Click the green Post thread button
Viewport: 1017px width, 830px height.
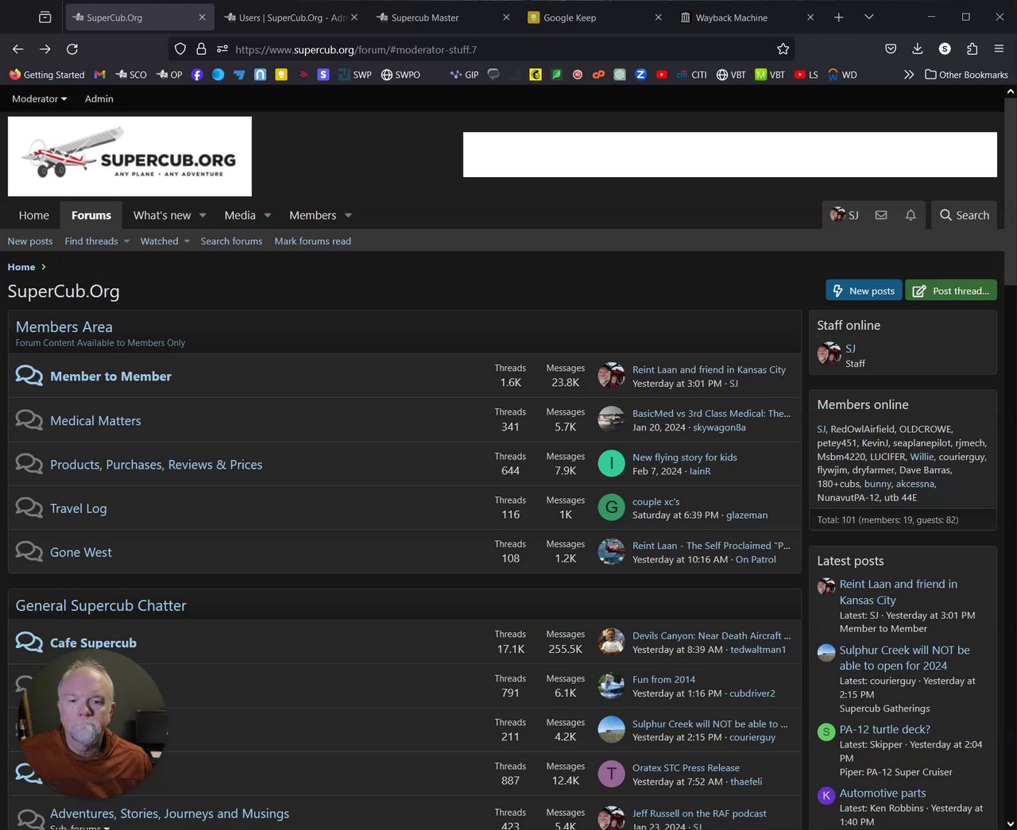(951, 291)
